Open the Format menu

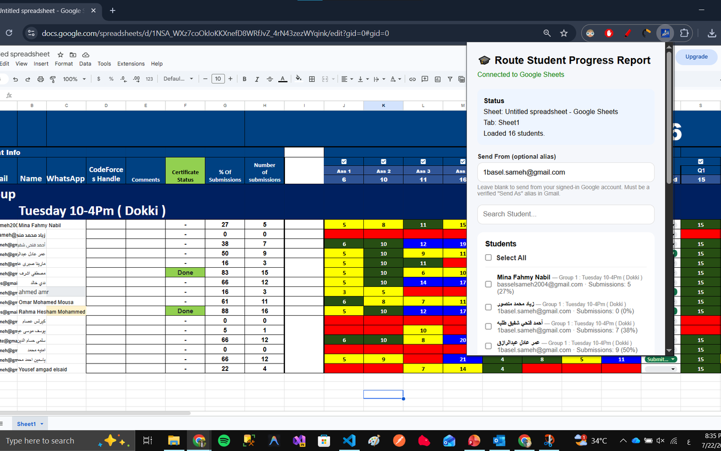click(x=64, y=64)
